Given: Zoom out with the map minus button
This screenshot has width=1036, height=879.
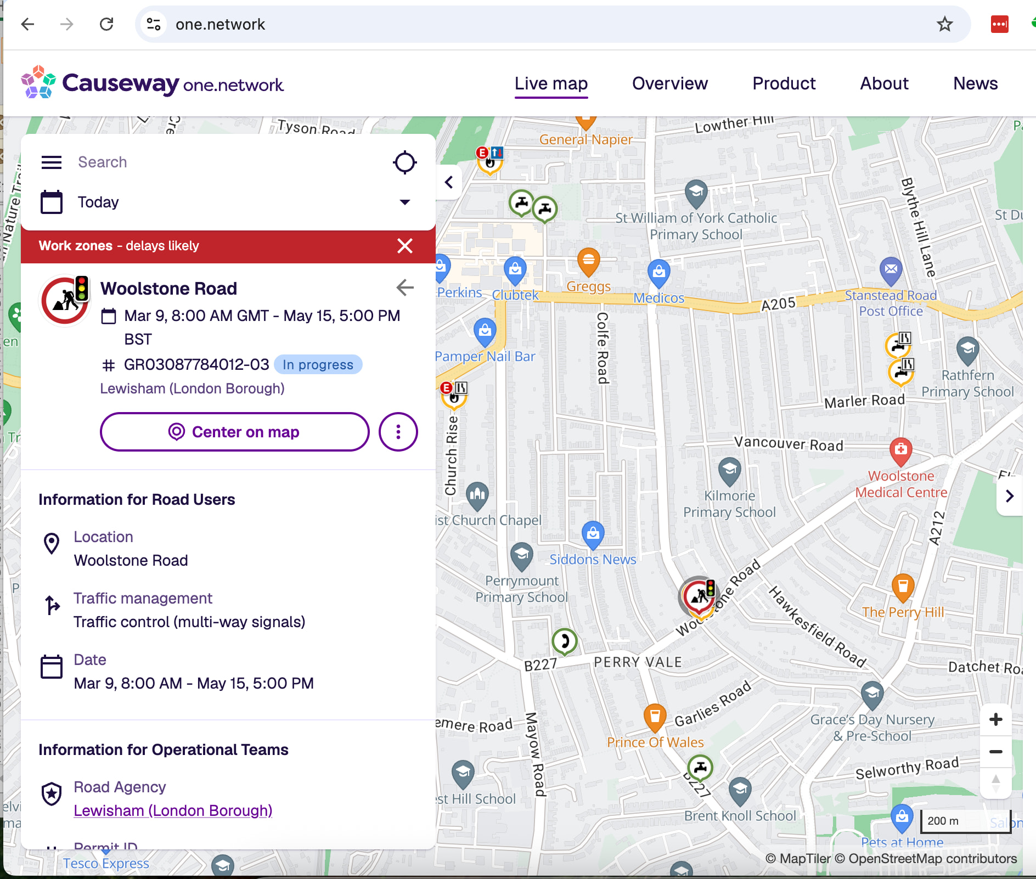Looking at the screenshot, I should (995, 752).
